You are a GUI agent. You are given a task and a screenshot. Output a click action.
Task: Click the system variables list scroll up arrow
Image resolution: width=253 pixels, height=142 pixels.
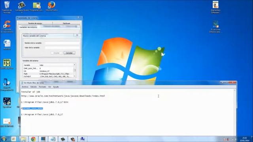pos(74,65)
